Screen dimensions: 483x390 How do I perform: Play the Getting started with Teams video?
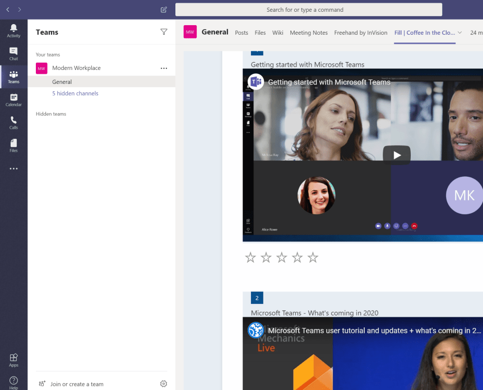(x=397, y=155)
